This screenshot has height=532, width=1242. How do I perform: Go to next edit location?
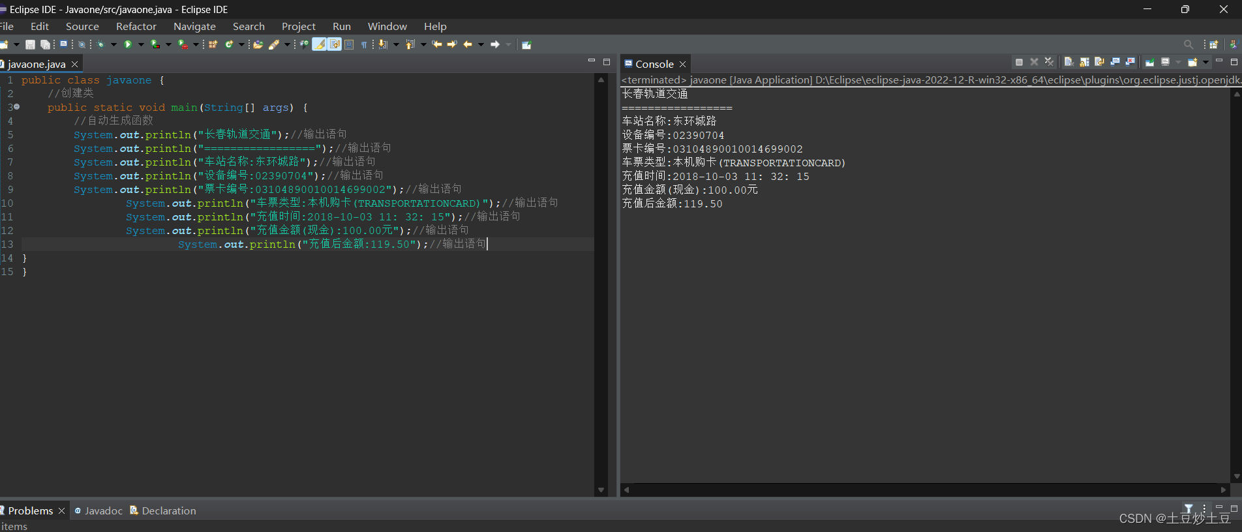tap(451, 44)
